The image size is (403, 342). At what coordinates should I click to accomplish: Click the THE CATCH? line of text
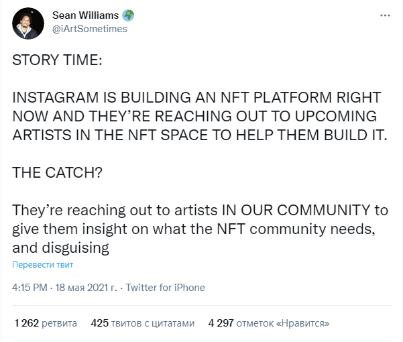[x=57, y=172]
